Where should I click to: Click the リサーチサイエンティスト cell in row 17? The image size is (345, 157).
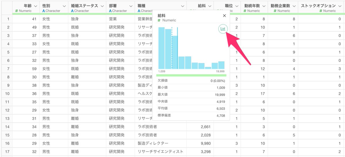tap(161, 152)
